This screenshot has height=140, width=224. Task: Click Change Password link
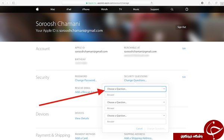tap(86, 80)
